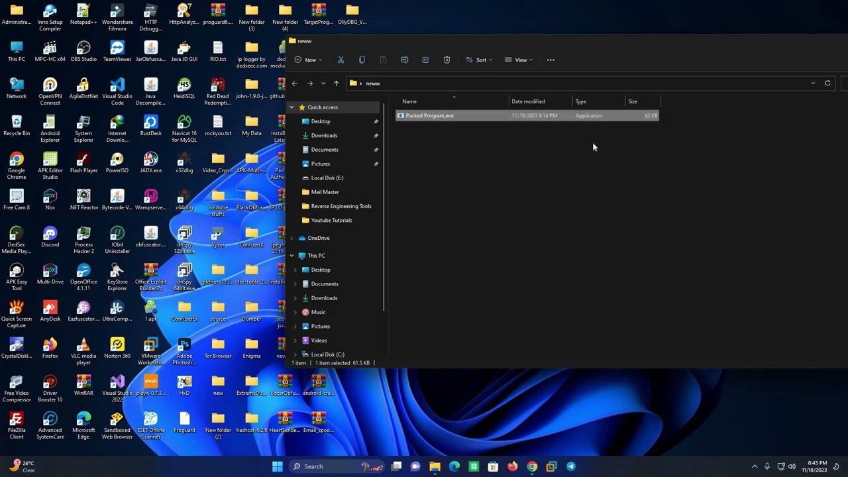The height and width of the screenshot is (477, 848).
Task: Select the ConfuserEx folder on desktop
Action: (184, 311)
